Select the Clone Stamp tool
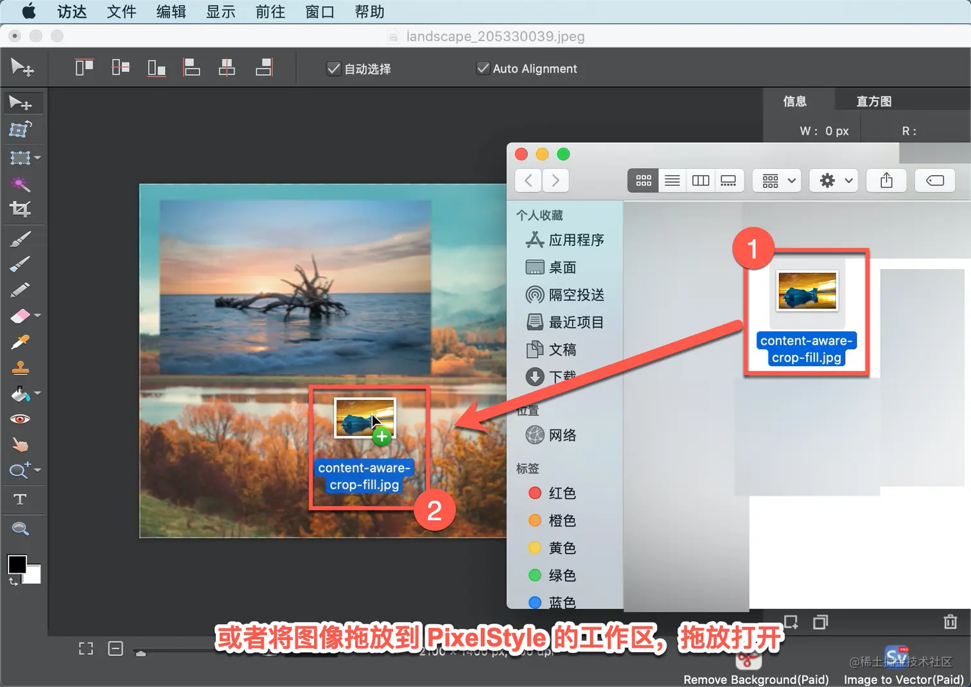Image resolution: width=971 pixels, height=687 pixels. [x=20, y=368]
